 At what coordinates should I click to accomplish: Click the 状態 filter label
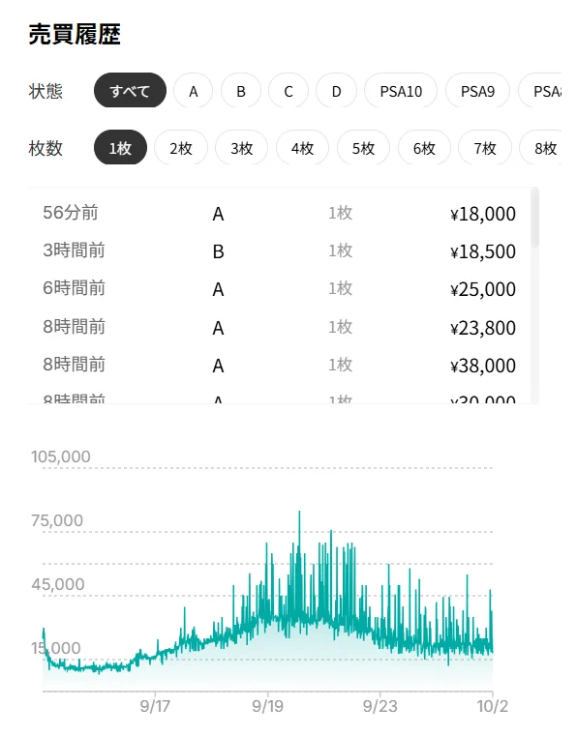coord(46,91)
